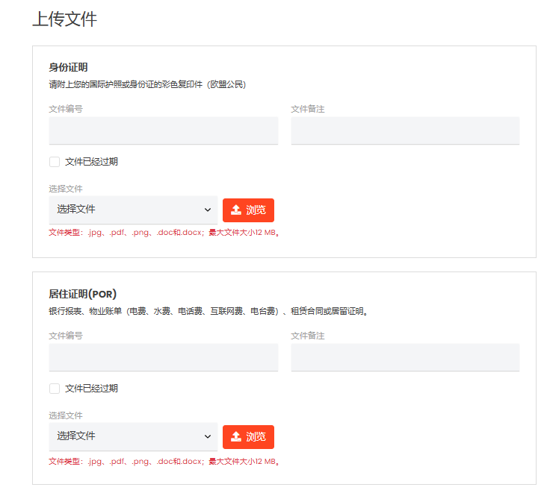
Task: Click file type hint under 居住证明(POR) dropdown
Action: 164,462
